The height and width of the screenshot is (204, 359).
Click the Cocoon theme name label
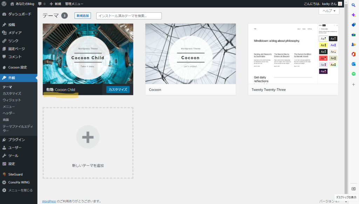(155, 90)
